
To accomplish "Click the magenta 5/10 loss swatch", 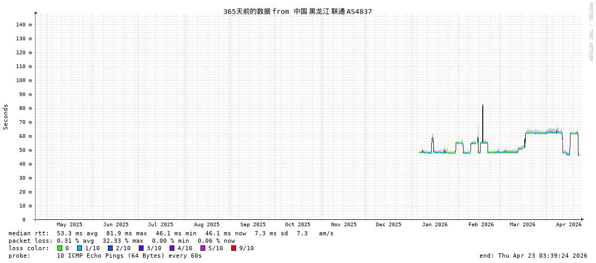I will click(203, 248).
